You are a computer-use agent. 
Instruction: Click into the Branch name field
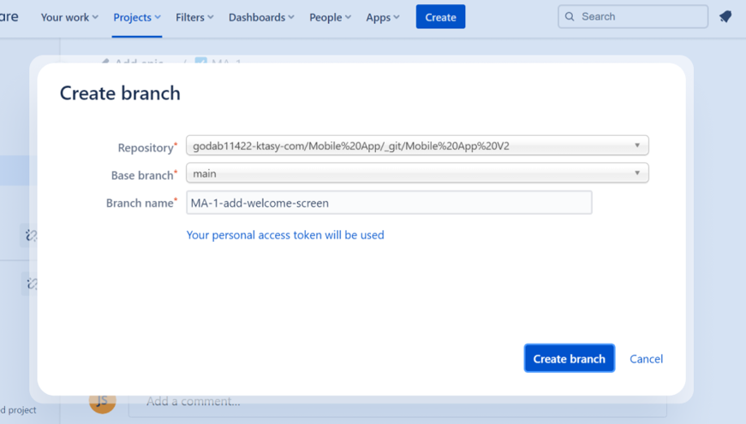(389, 203)
